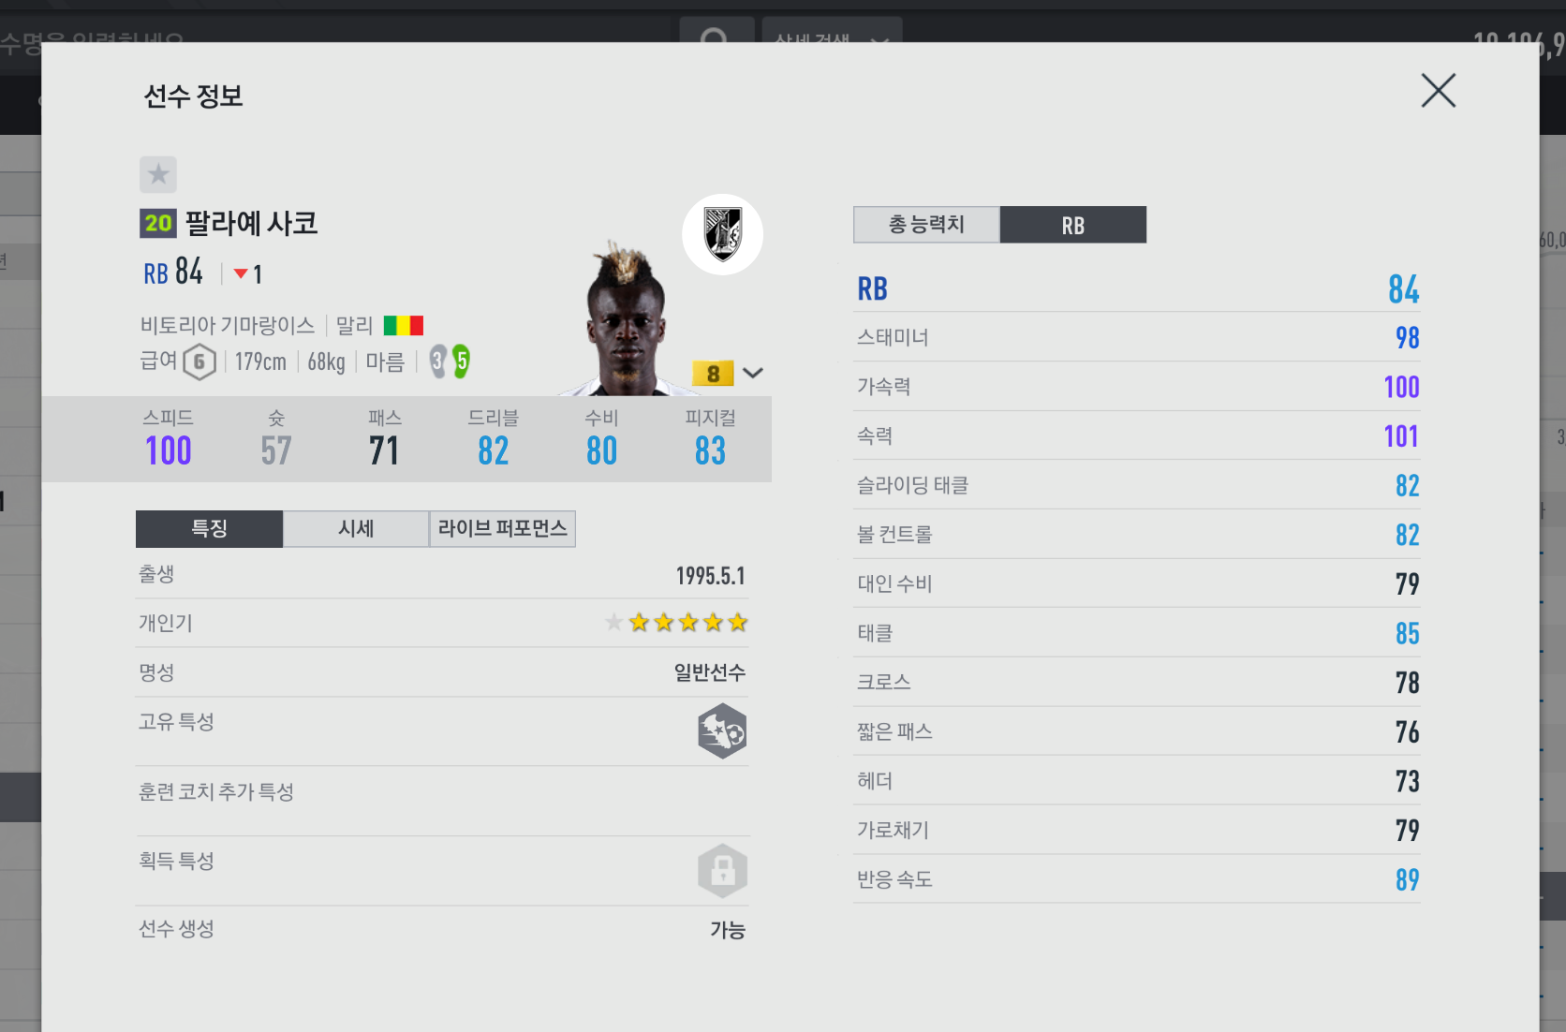Click the salary 6 hexagon badge
This screenshot has height=1032, width=1566.
pos(199,361)
